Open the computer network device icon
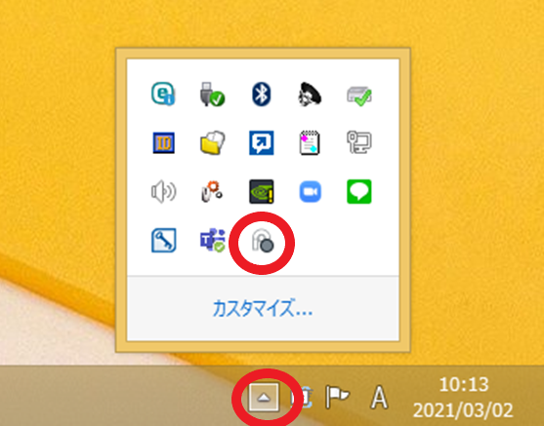This screenshot has width=544, height=426. click(x=359, y=142)
